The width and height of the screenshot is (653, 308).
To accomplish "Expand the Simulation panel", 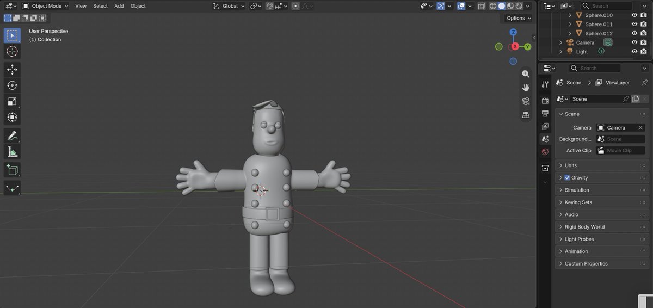I will (x=602, y=190).
